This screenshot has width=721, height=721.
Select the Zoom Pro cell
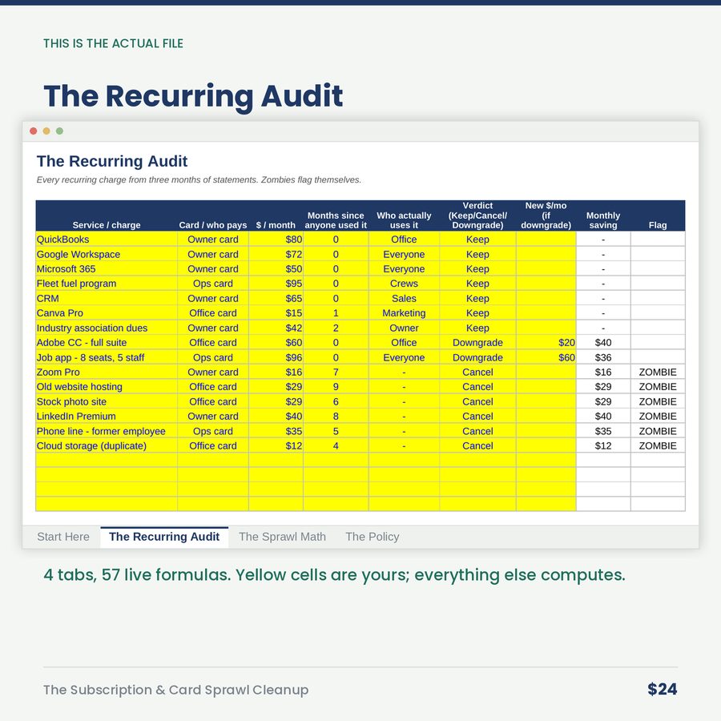(107, 372)
